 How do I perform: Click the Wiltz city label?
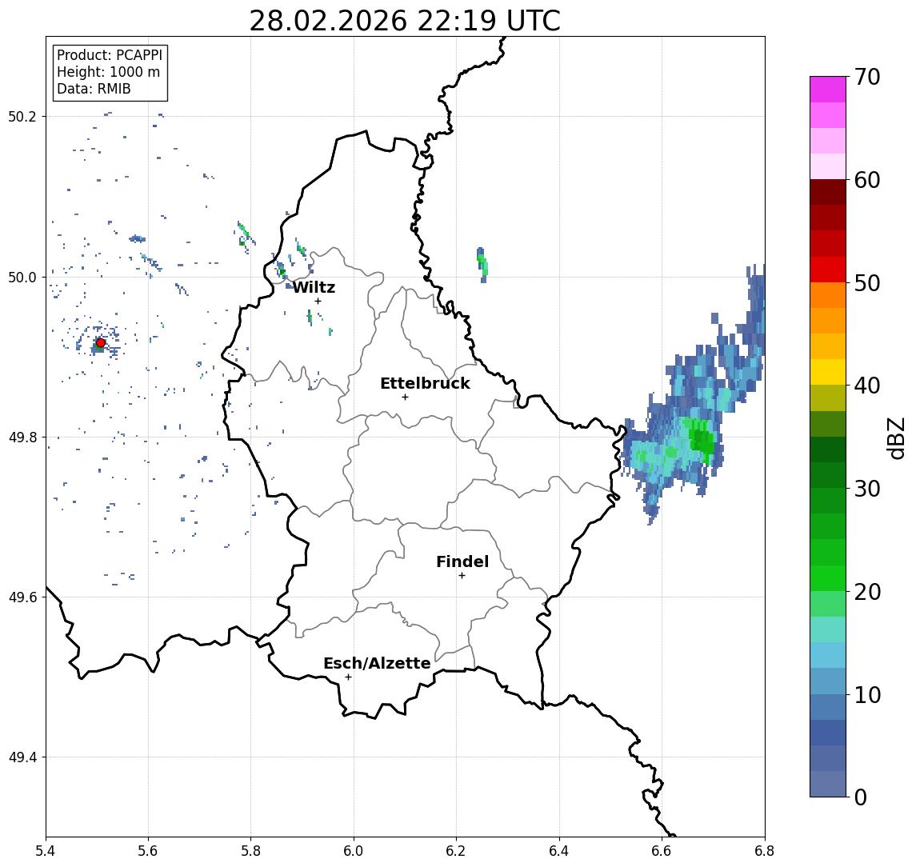point(314,287)
